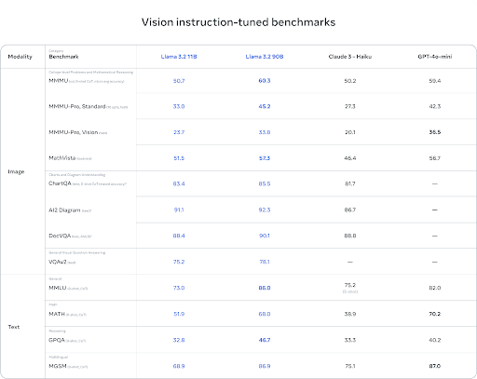Click the "Modality" column header
The height and width of the screenshot is (379, 477).
pos(20,57)
